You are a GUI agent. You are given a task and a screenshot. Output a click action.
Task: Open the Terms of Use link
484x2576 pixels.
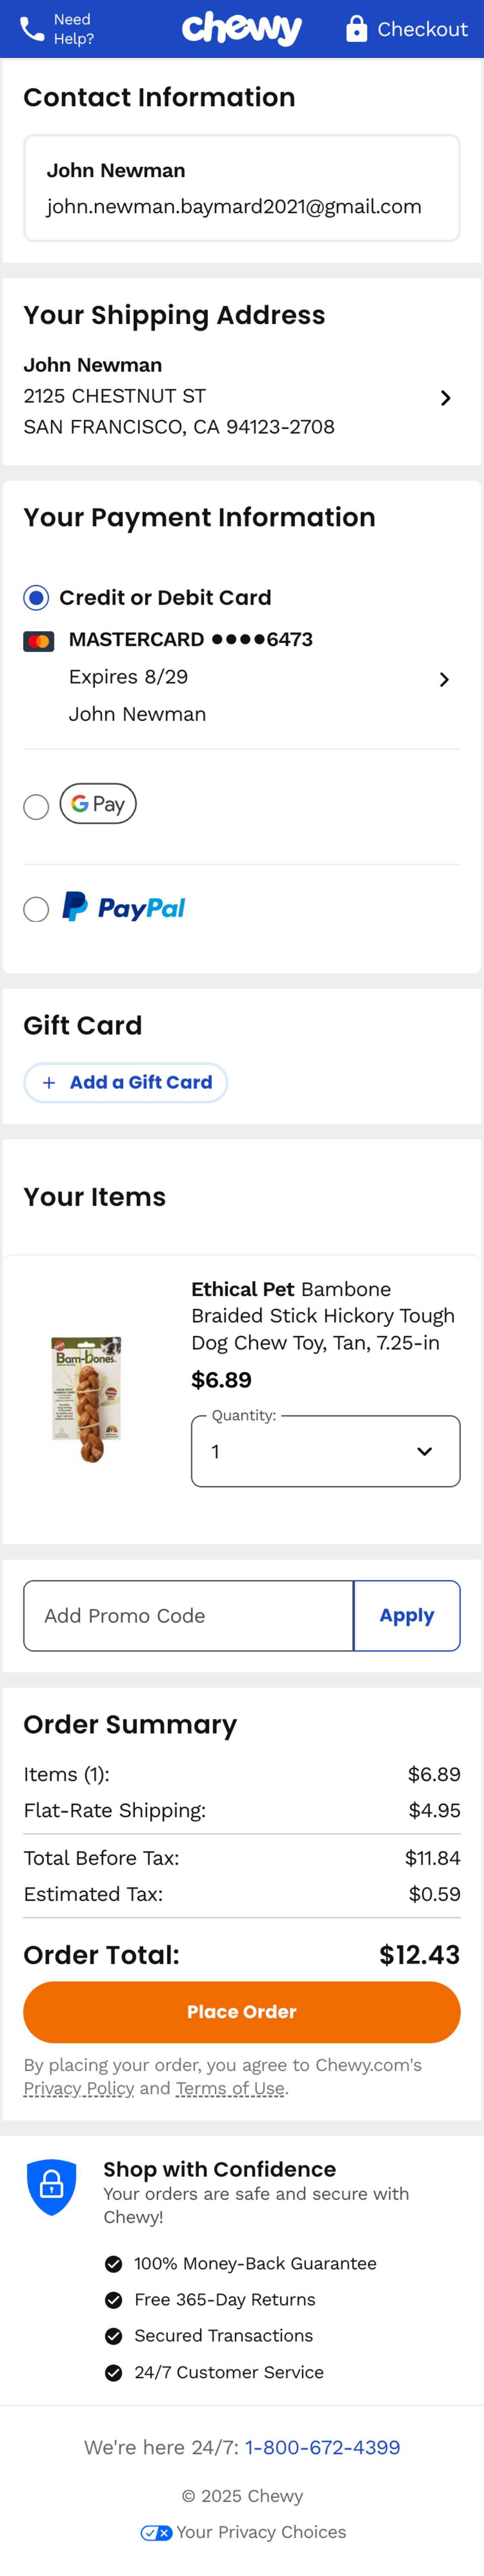(x=230, y=2089)
